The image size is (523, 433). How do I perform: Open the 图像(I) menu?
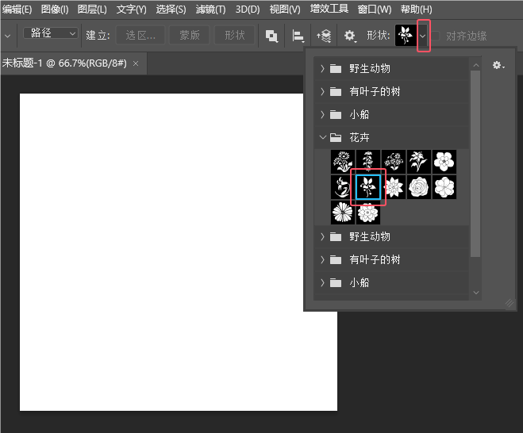tap(55, 10)
